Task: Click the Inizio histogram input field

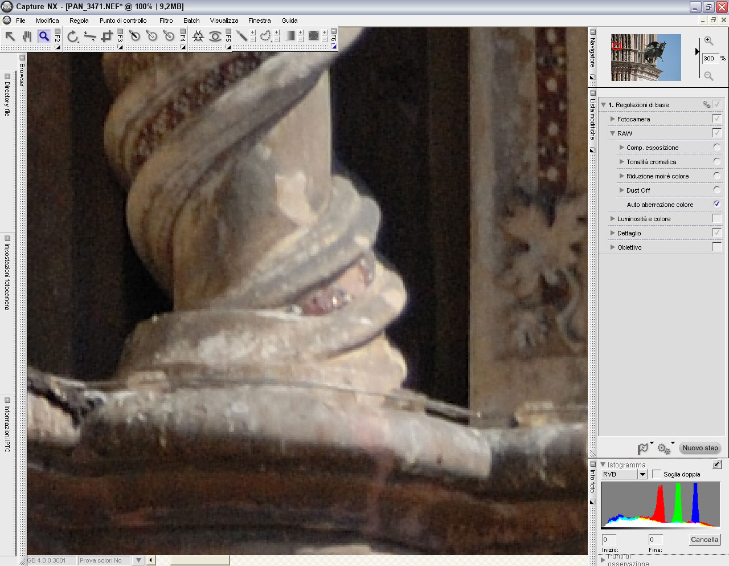Action: coord(609,539)
